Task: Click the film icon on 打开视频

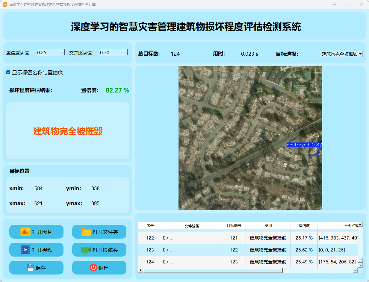Action: (x=25, y=250)
